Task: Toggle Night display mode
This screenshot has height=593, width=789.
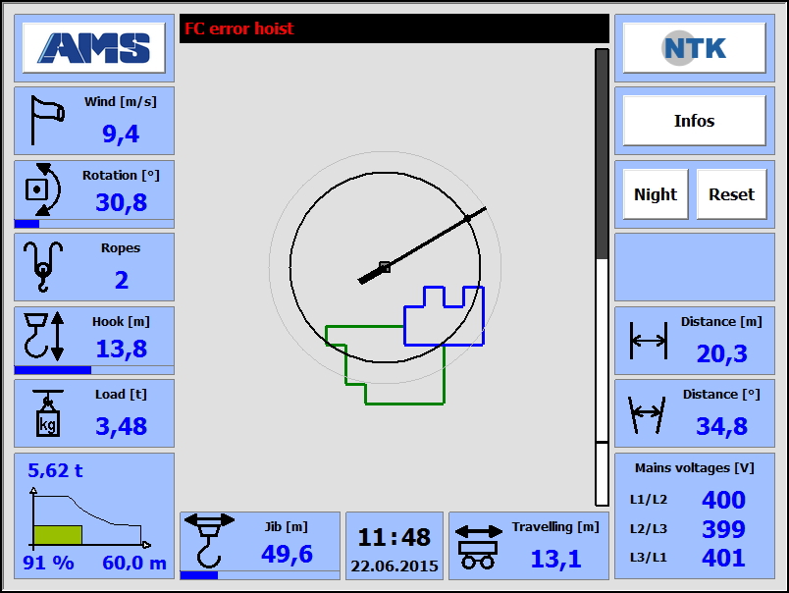Action: pos(655,194)
